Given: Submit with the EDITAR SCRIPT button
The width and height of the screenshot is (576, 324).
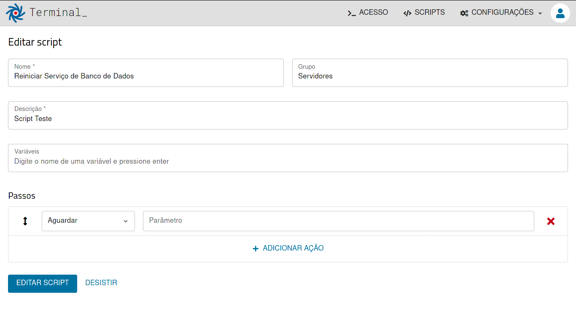Looking at the screenshot, I should tap(43, 283).
